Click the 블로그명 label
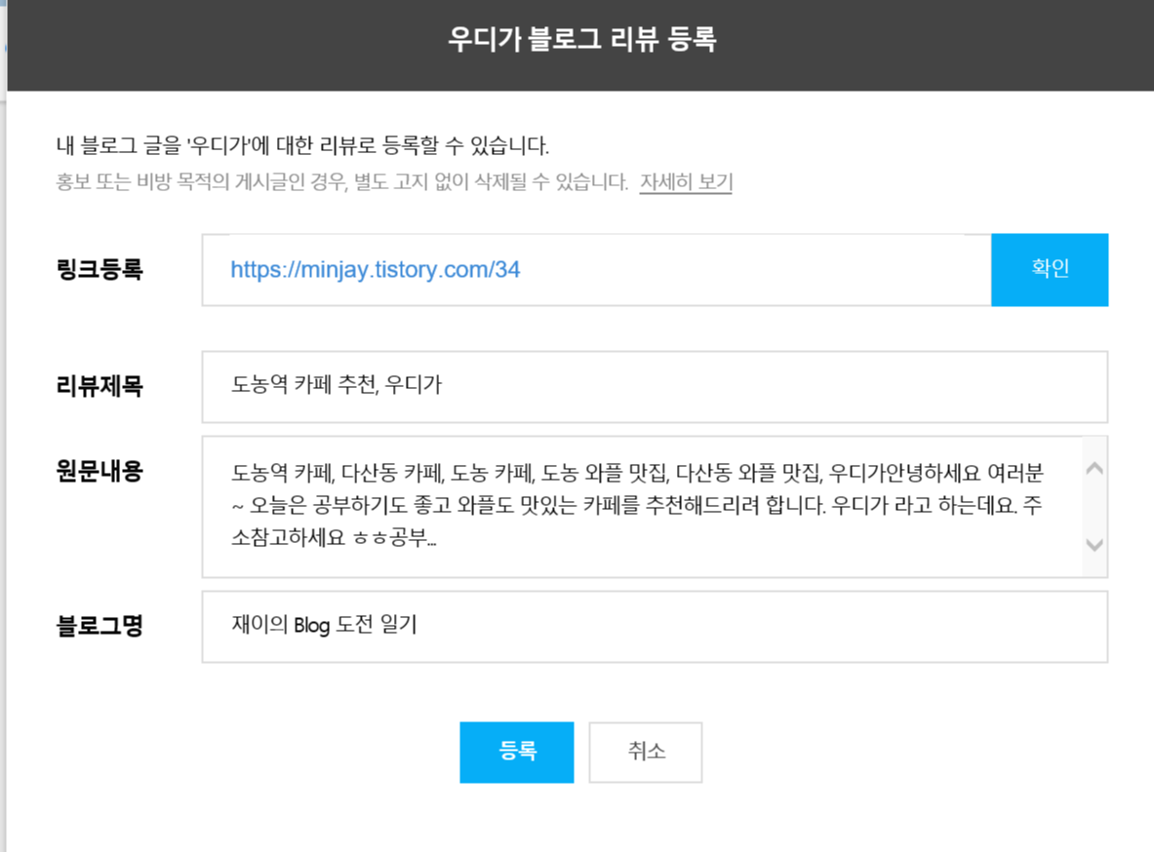The image size is (1154, 852). point(99,626)
